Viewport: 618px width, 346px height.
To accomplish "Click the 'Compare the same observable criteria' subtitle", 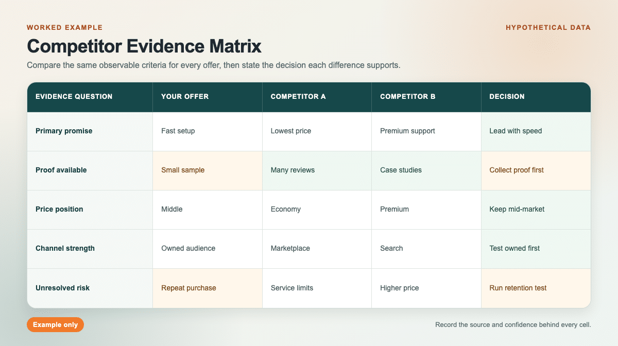I will pyautogui.click(x=214, y=66).
